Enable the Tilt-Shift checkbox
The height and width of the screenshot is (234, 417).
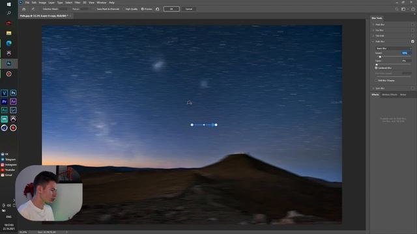click(412, 36)
